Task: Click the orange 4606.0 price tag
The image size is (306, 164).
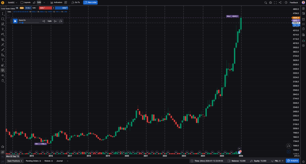Action: coord(296,18)
